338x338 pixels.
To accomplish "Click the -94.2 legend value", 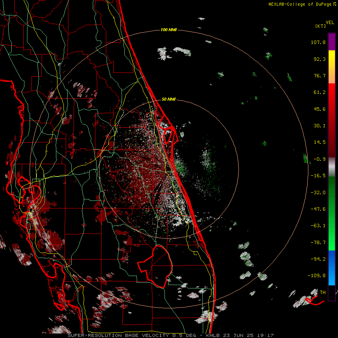I will pos(318,259).
